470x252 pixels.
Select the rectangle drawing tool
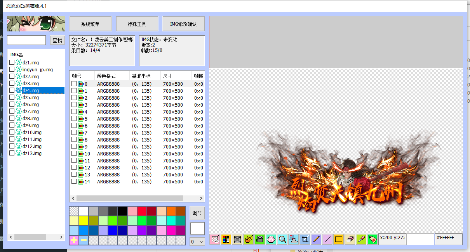point(338,239)
